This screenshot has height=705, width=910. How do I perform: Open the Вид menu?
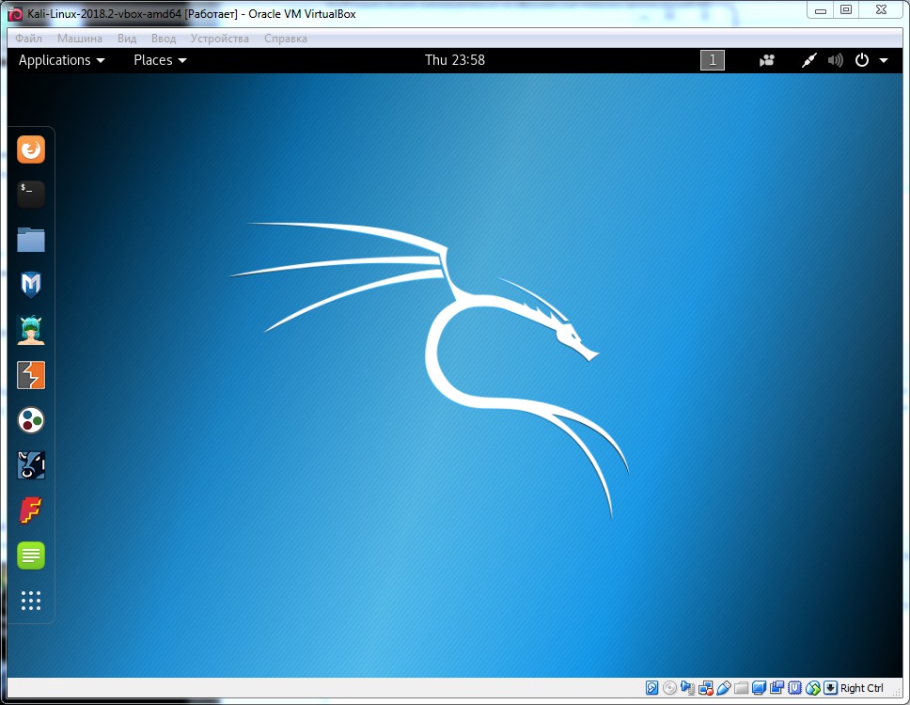click(127, 39)
